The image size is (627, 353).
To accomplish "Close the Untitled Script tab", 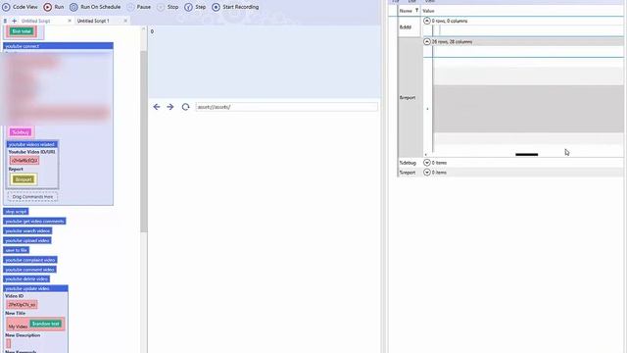I will [70, 21].
